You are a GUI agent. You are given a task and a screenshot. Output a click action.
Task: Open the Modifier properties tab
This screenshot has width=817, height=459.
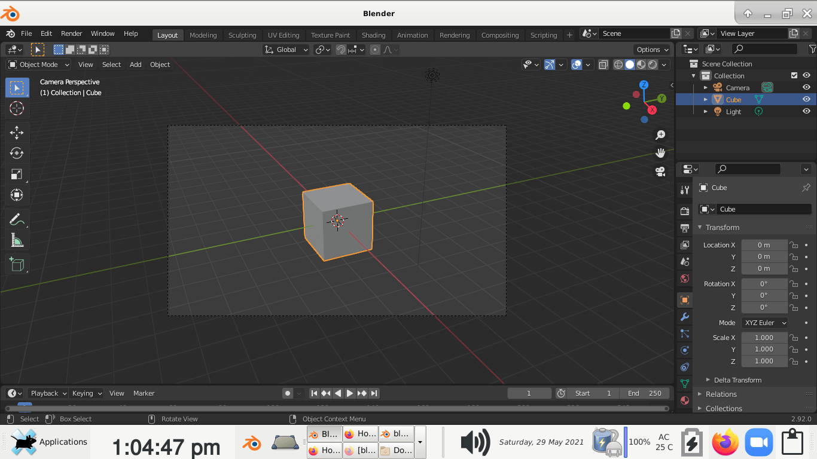685,317
